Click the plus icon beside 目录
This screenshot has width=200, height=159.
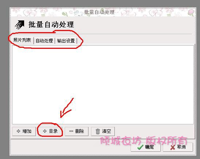pyautogui.click(x=45, y=131)
